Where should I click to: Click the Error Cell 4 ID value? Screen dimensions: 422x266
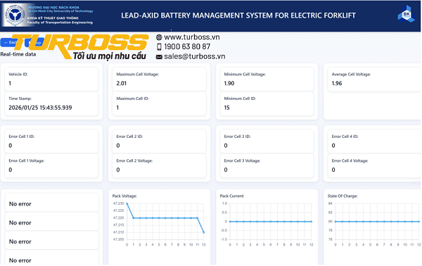[333, 146]
